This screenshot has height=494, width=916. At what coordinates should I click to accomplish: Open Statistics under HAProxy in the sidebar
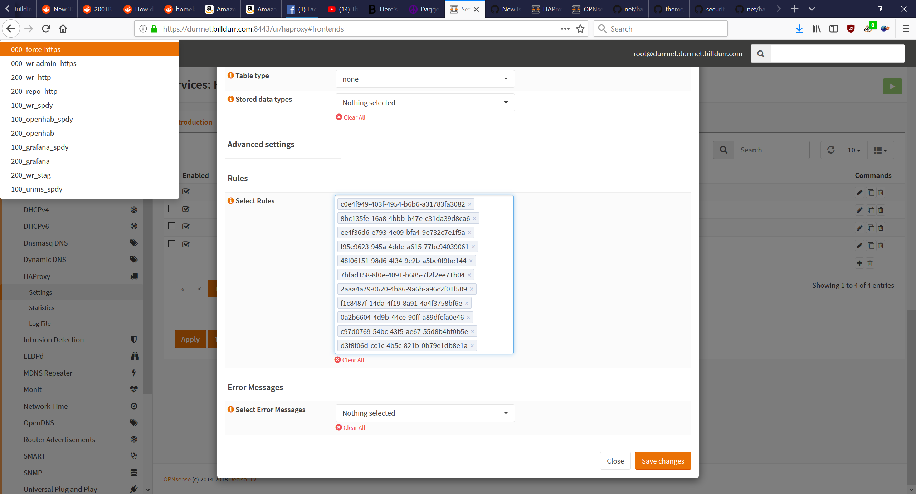pyautogui.click(x=42, y=308)
